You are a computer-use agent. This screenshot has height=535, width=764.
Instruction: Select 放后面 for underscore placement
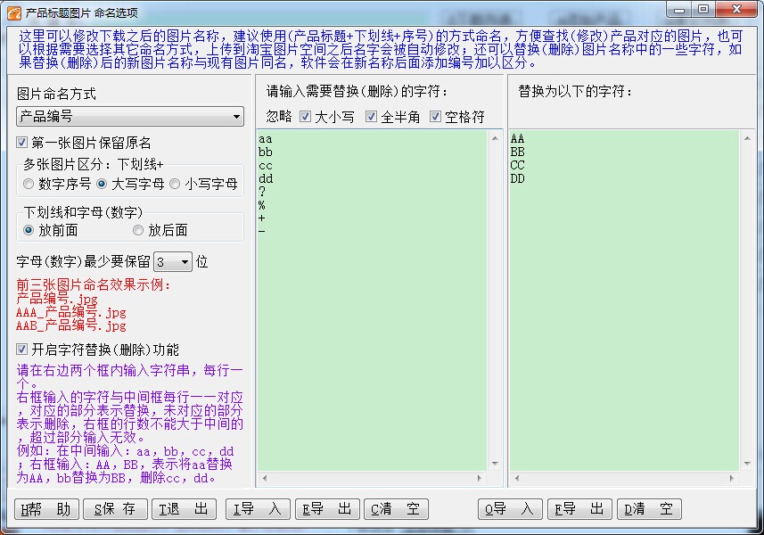point(138,230)
